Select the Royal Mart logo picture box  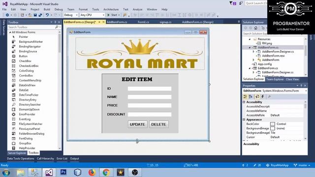coord(140,54)
